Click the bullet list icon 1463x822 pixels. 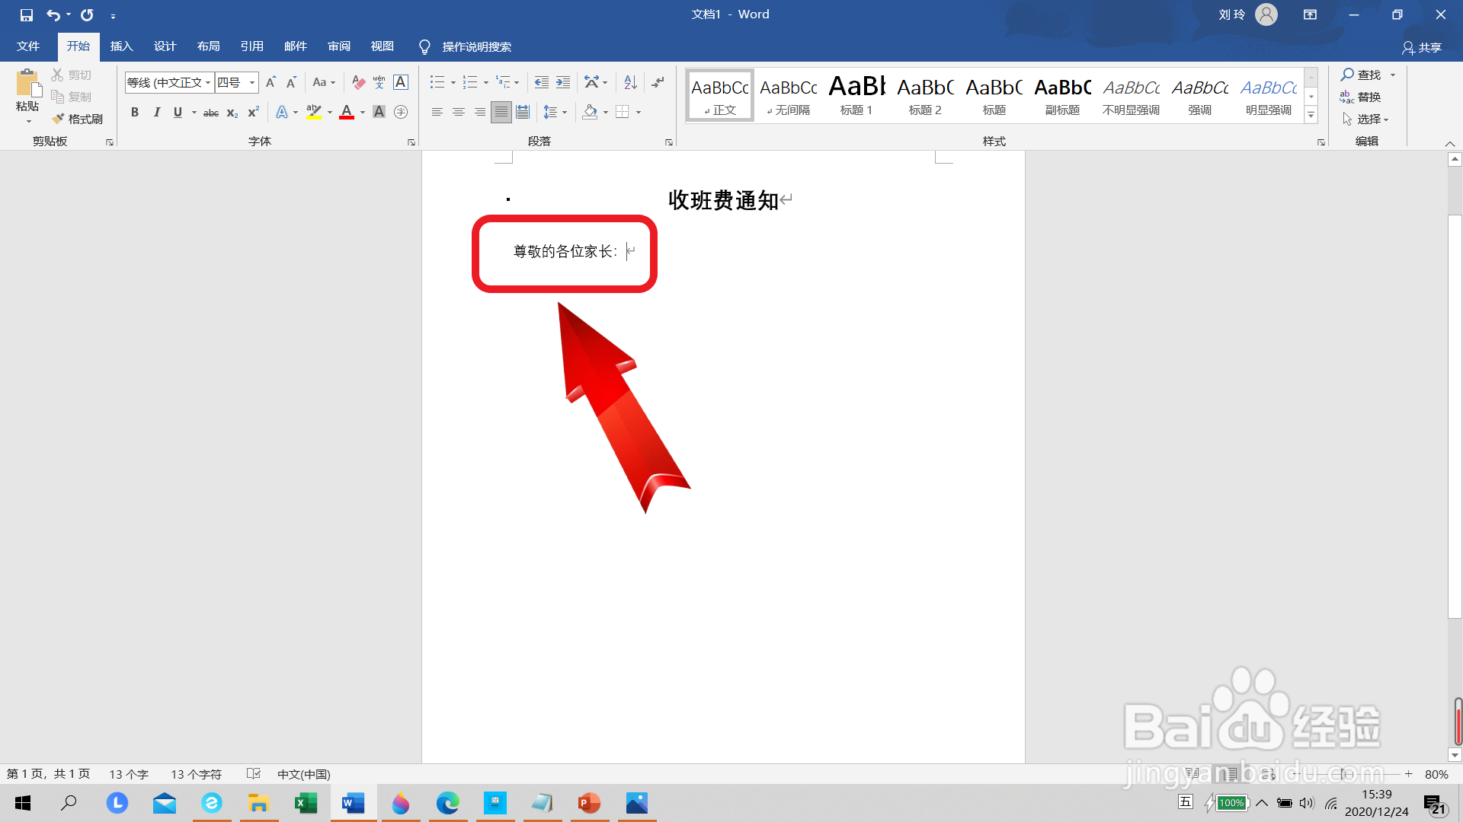point(437,82)
